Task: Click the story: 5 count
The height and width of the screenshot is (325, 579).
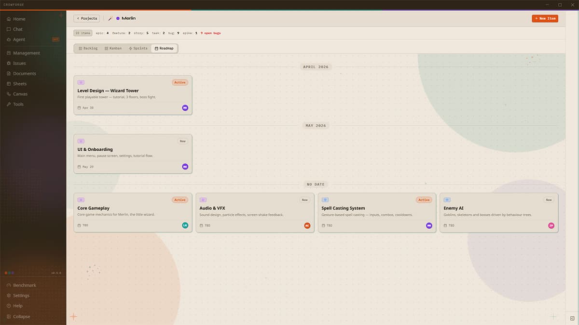Action: 141,33
